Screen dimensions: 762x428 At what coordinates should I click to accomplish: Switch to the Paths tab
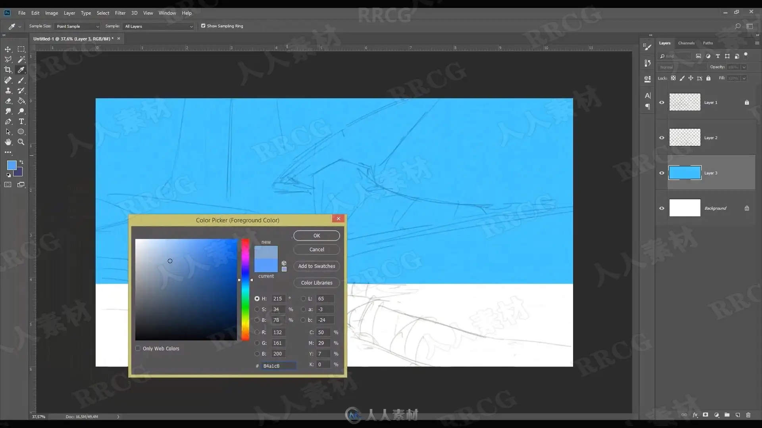(x=708, y=43)
